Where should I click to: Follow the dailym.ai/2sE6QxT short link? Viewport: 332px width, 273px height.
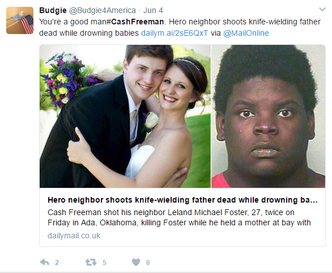tap(174, 33)
